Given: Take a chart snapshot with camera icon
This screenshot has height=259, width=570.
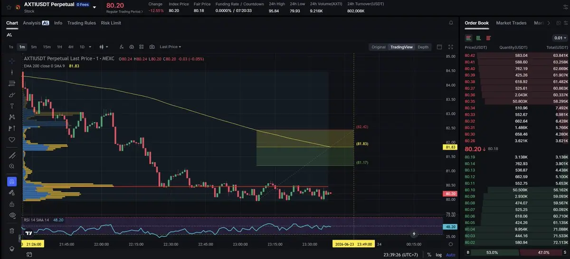Looking at the screenshot, I should coord(152,47).
